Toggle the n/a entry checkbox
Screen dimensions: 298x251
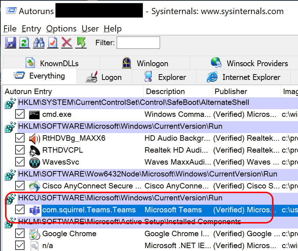coord(20,246)
